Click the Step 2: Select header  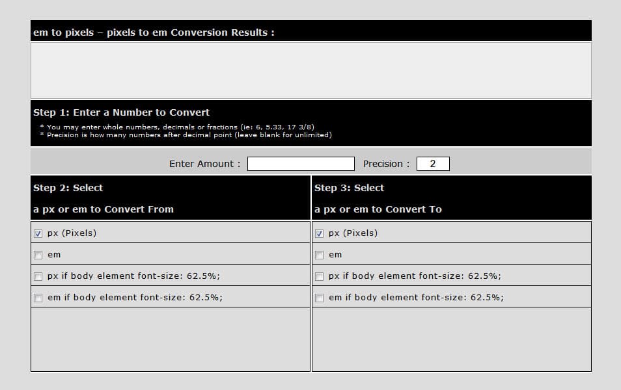coord(68,188)
